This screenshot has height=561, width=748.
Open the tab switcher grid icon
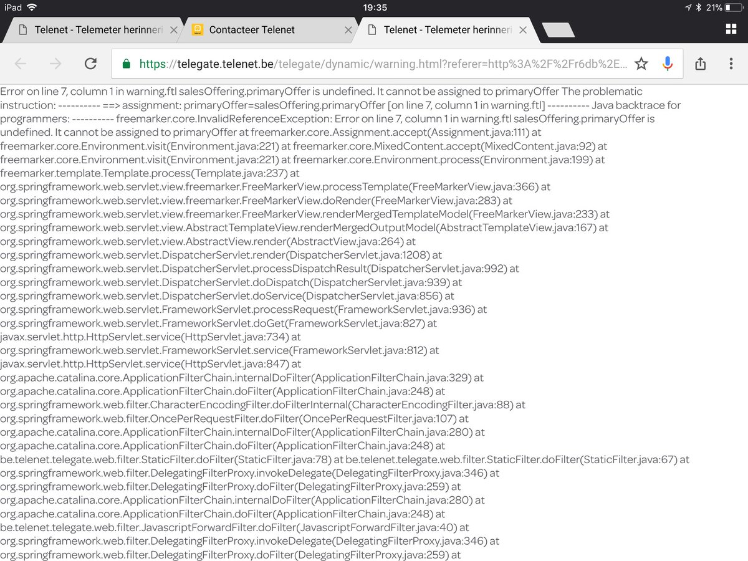pyautogui.click(x=731, y=29)
